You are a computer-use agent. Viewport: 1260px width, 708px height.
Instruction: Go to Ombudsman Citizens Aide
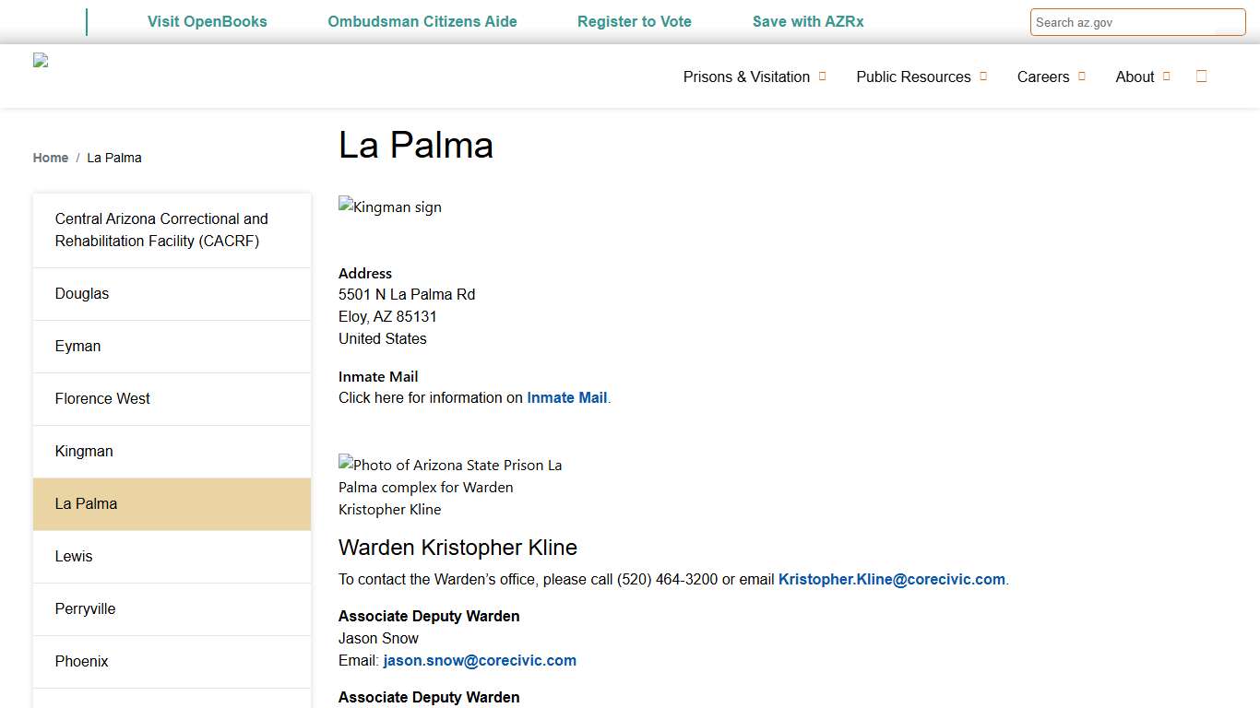(x=422, y=21)
